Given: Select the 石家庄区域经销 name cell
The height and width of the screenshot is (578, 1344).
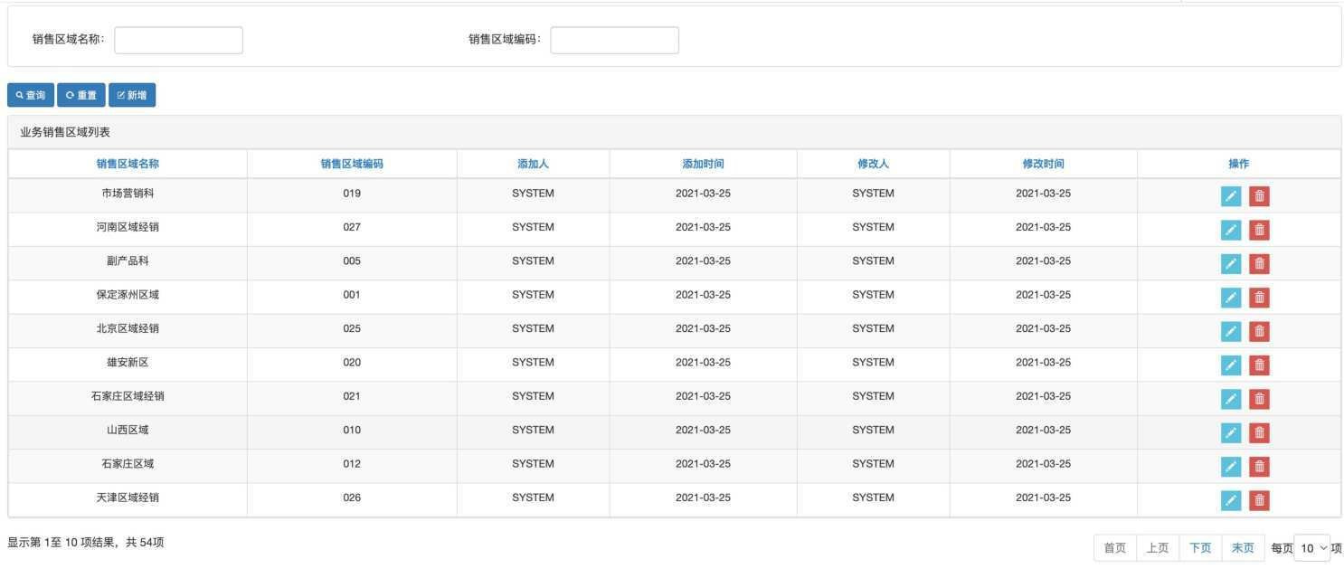Looking at the screenshot, I should point(128,396).
